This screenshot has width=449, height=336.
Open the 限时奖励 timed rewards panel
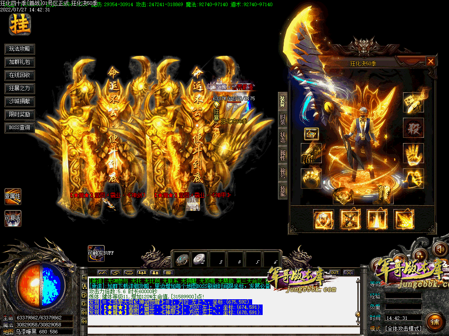(x=19, y=115)
